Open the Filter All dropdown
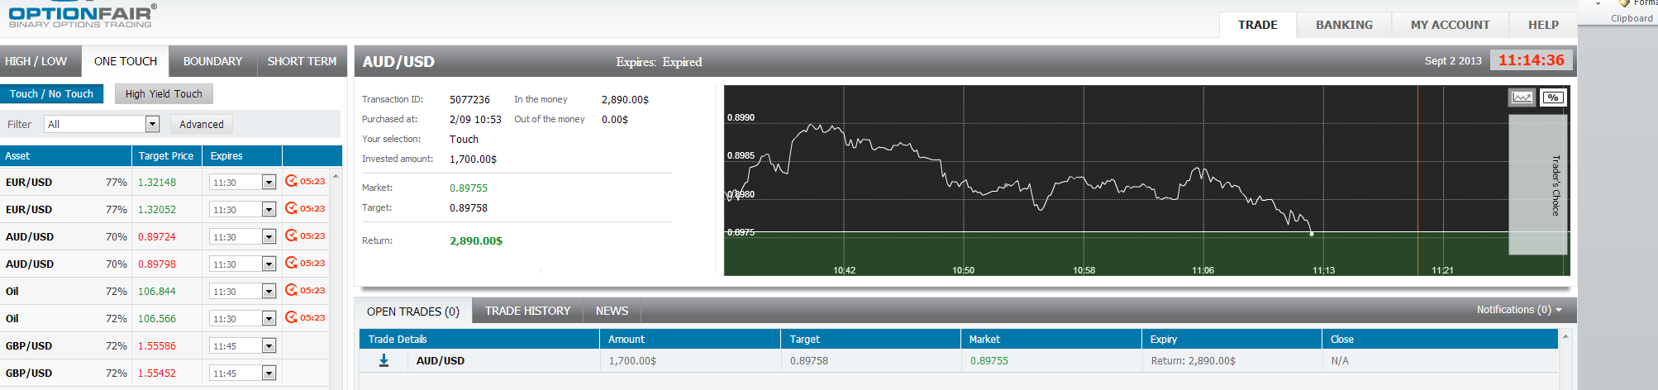1658x390 pixels. click(x=152, y=124)
